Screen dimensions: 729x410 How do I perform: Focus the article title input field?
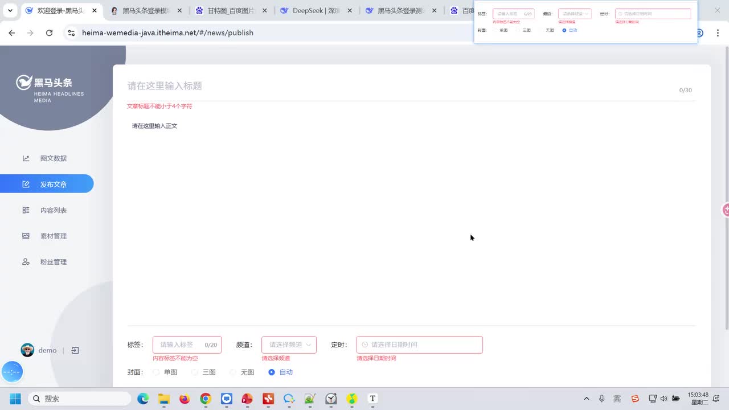click(x=399, y=86)
